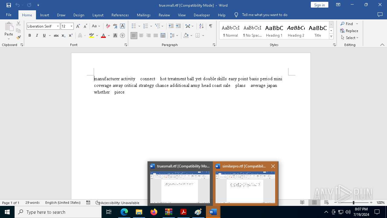
Task: Adjust the zoom slider handle
Action: 353,203
